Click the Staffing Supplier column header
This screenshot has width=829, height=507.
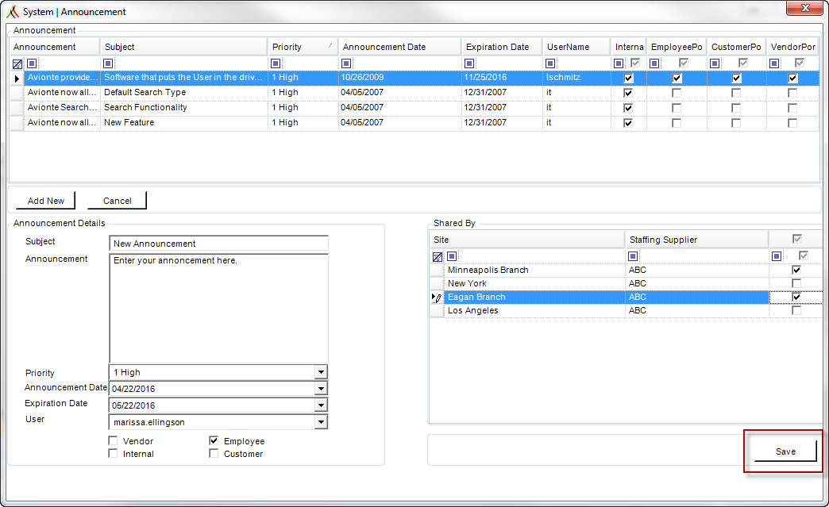696,240
